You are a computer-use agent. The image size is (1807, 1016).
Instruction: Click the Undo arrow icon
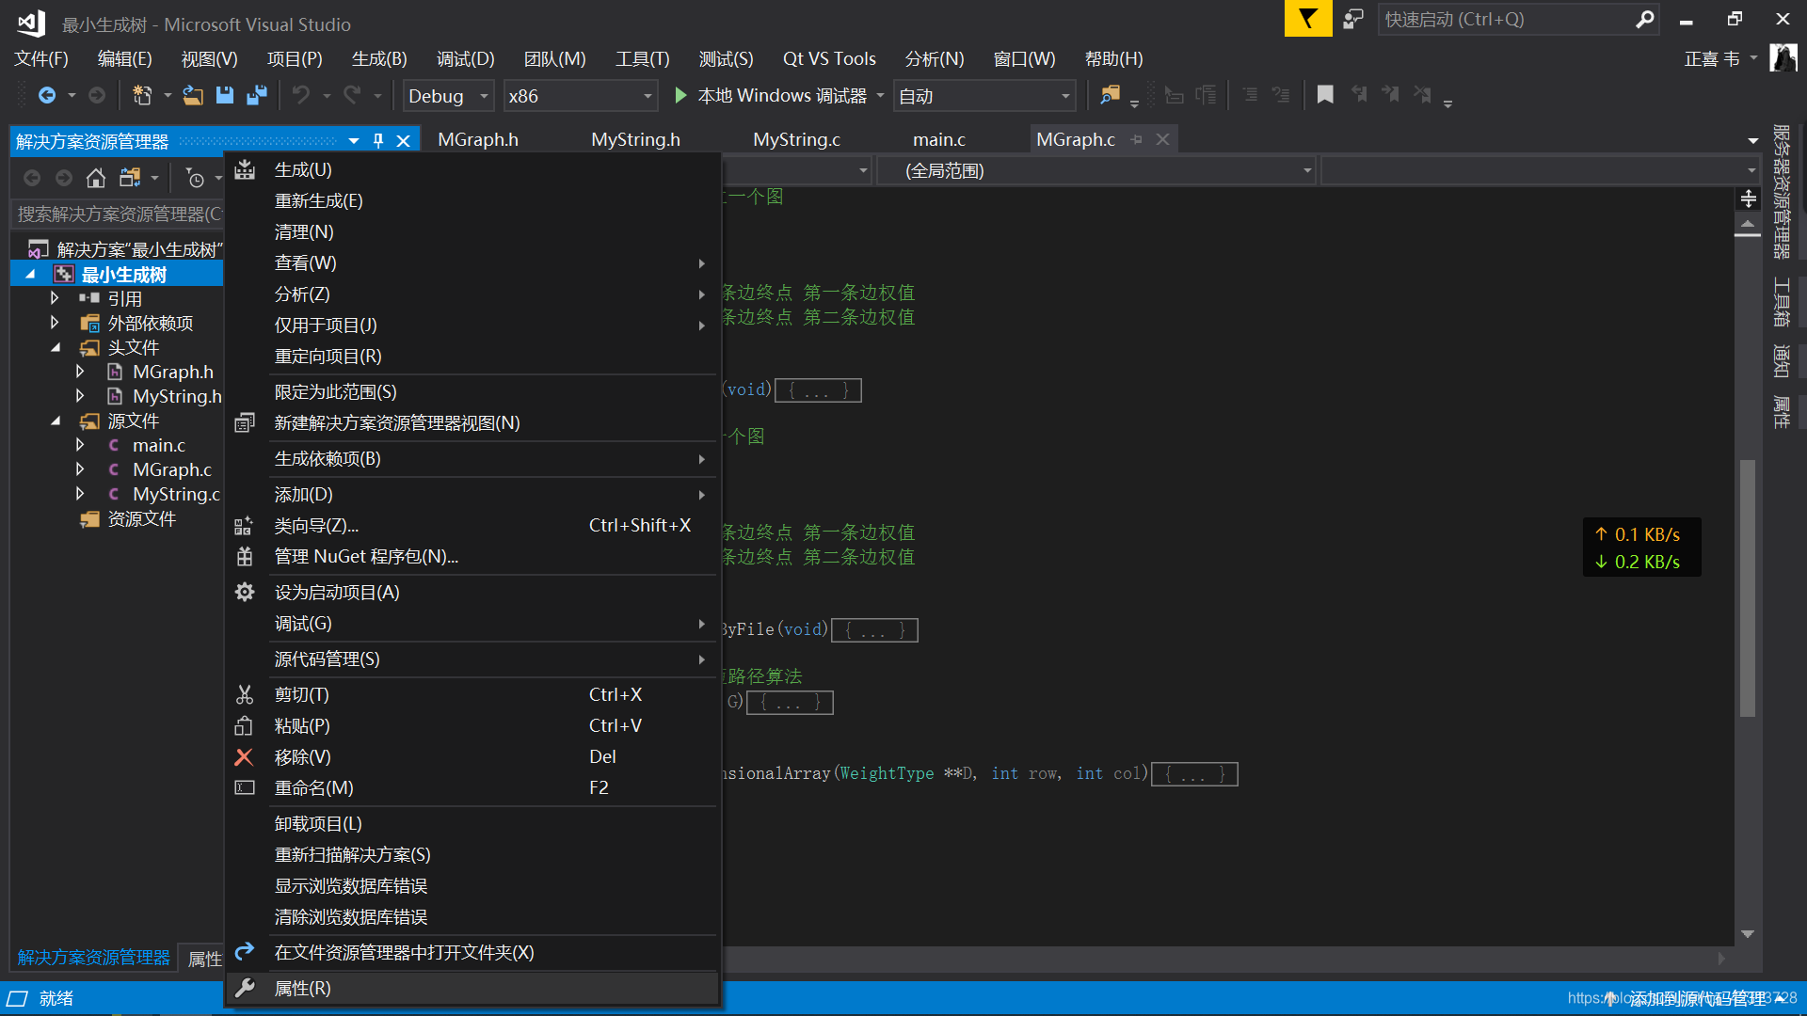[x=301, y=95]
